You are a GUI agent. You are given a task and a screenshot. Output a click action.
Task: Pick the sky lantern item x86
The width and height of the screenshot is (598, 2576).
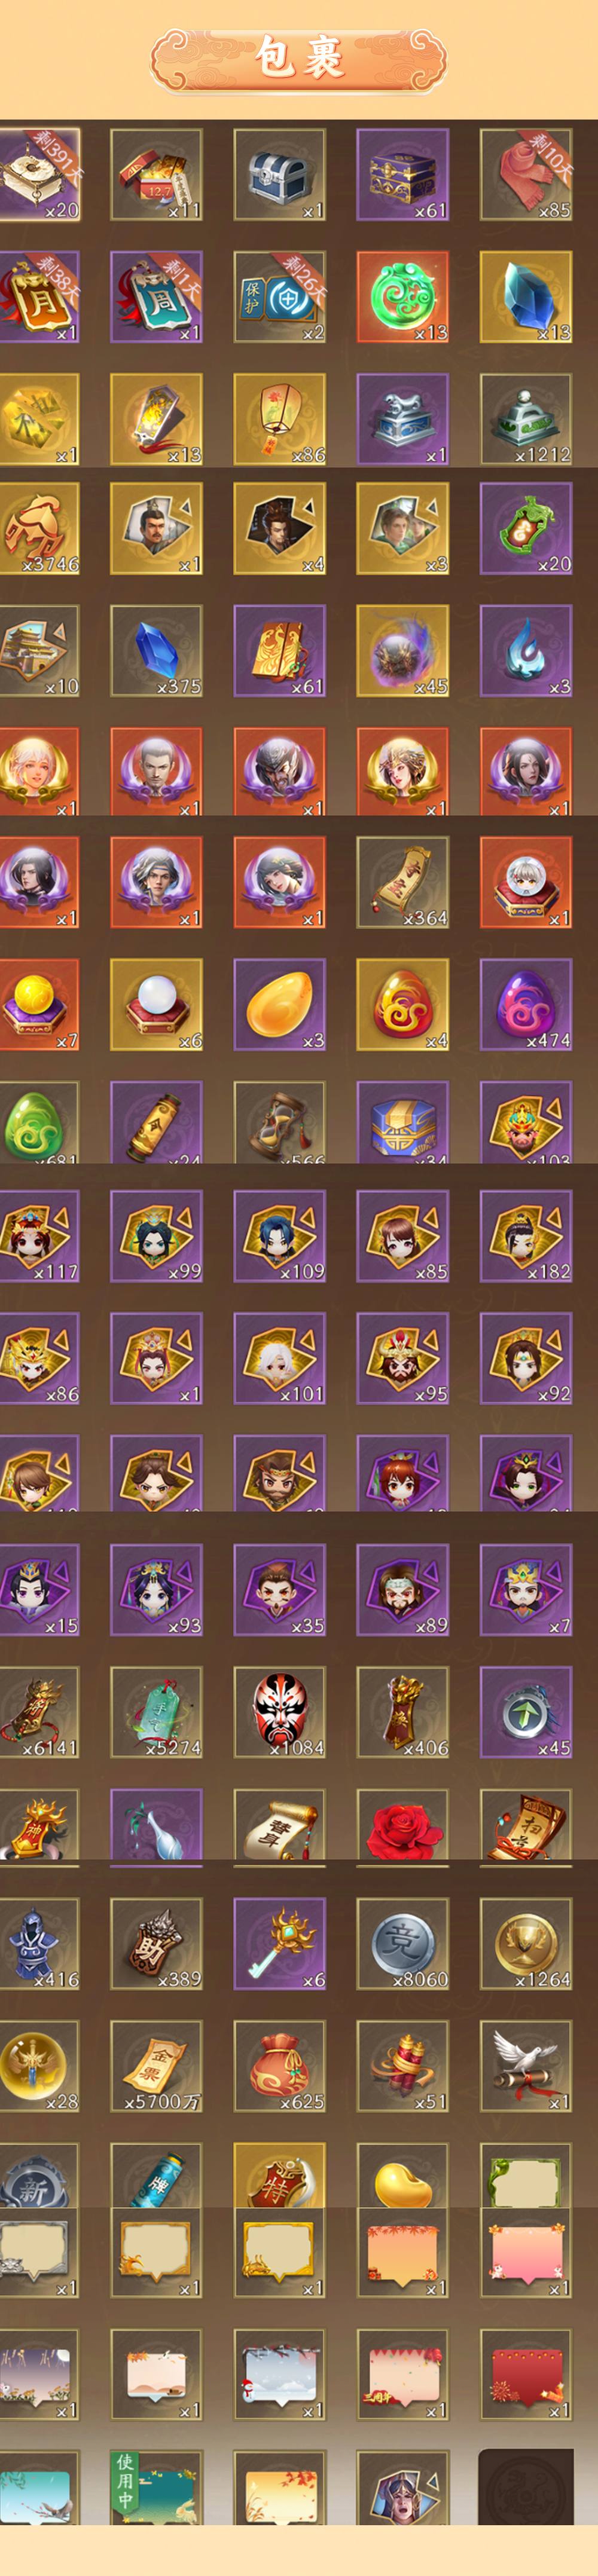tap(279, 419)
